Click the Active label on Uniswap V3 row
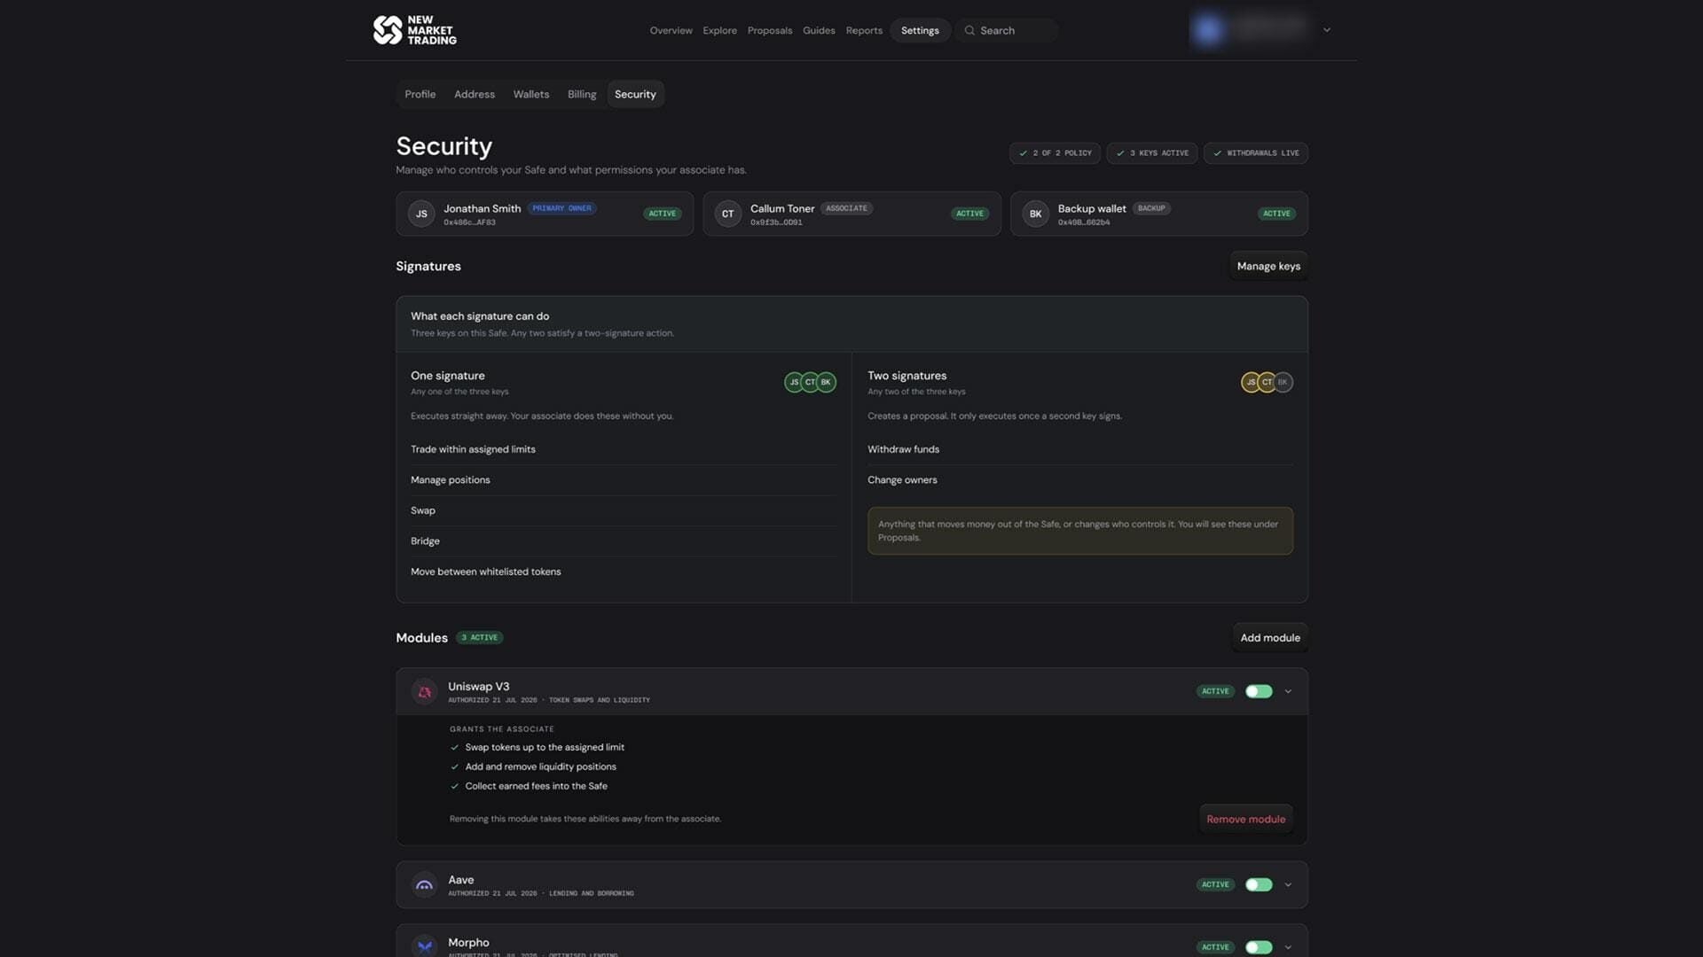1703x957 pixels. [x=1215, y=691]
